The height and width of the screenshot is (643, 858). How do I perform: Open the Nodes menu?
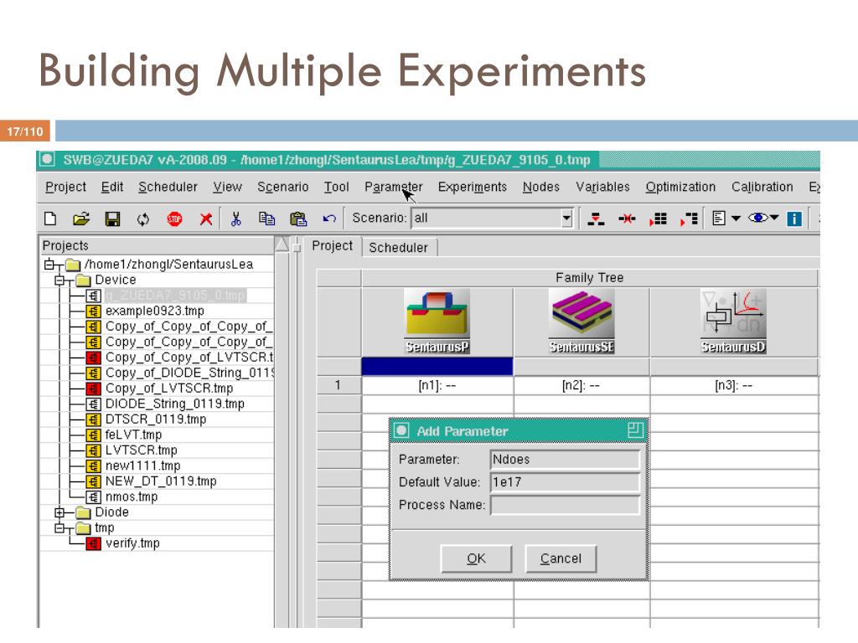(x=541, y=187)
